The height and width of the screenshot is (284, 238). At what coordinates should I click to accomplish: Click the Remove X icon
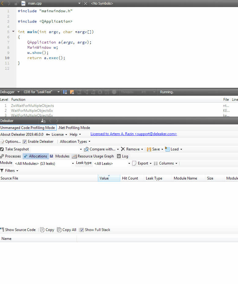pyautogui.click(x=123, y=149)
